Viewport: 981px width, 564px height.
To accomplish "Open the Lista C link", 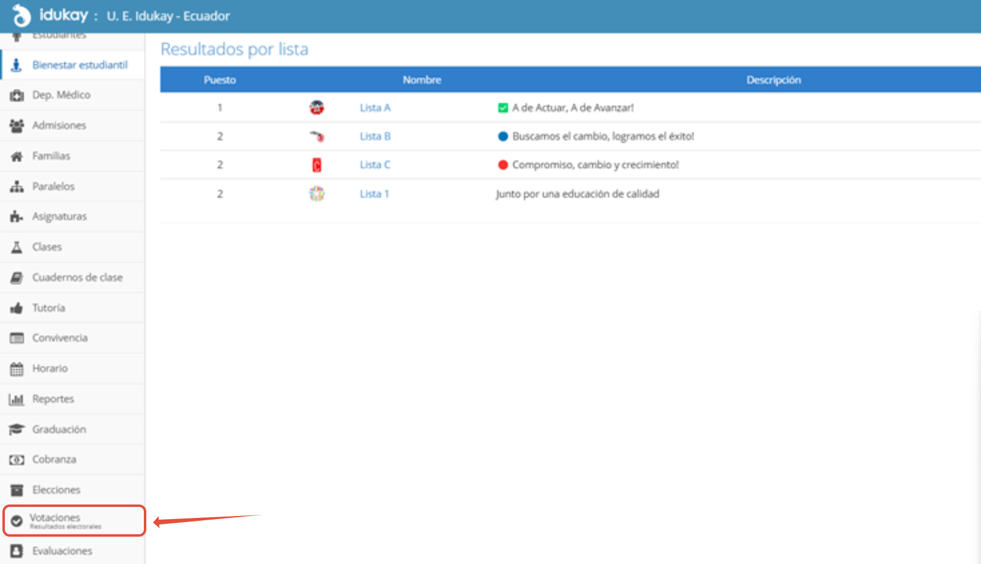I will (375, 165).
